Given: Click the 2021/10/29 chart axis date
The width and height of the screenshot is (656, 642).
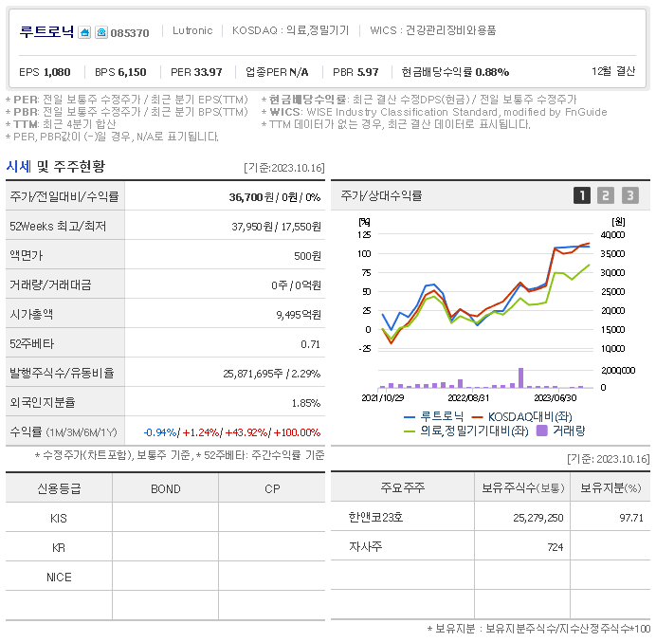Looking at the screenshot, I should click(x=383, y=397).
